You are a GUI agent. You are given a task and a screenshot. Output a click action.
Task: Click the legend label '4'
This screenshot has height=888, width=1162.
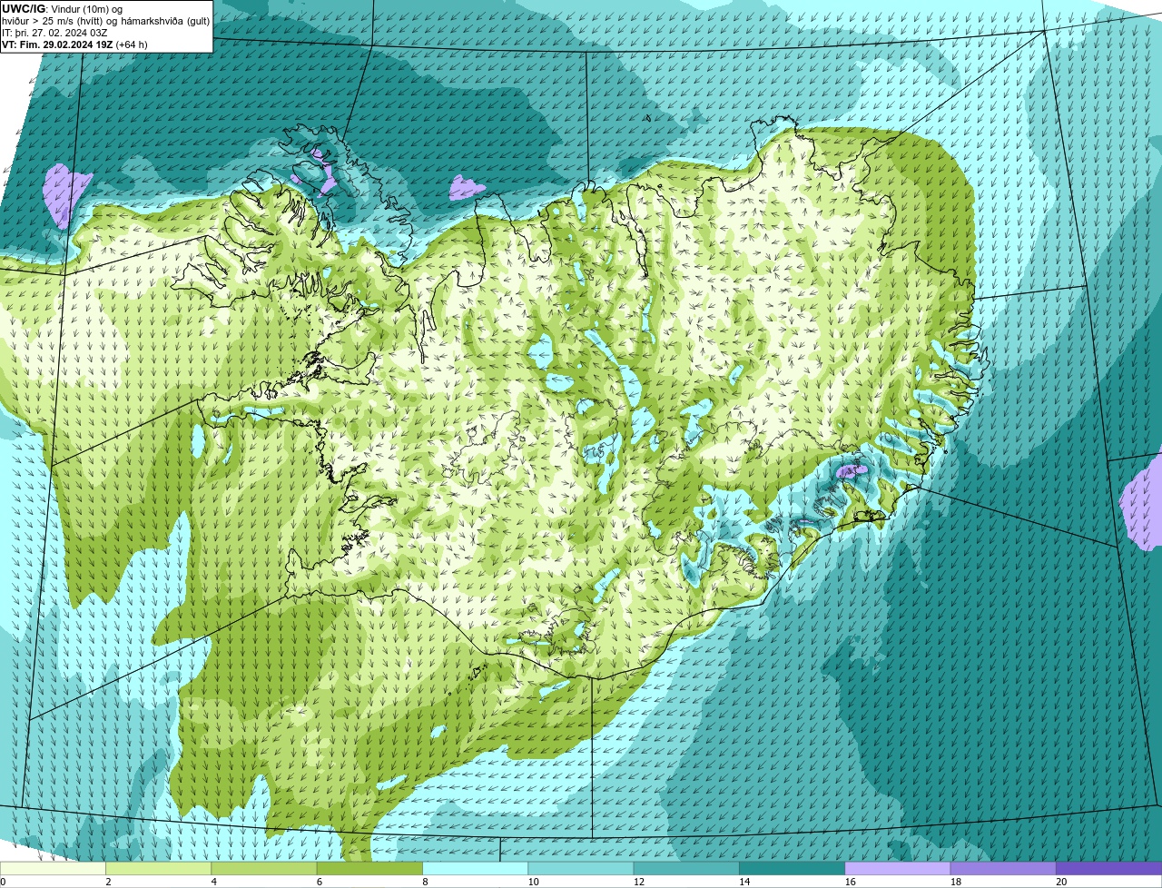(x=213, y=882)
